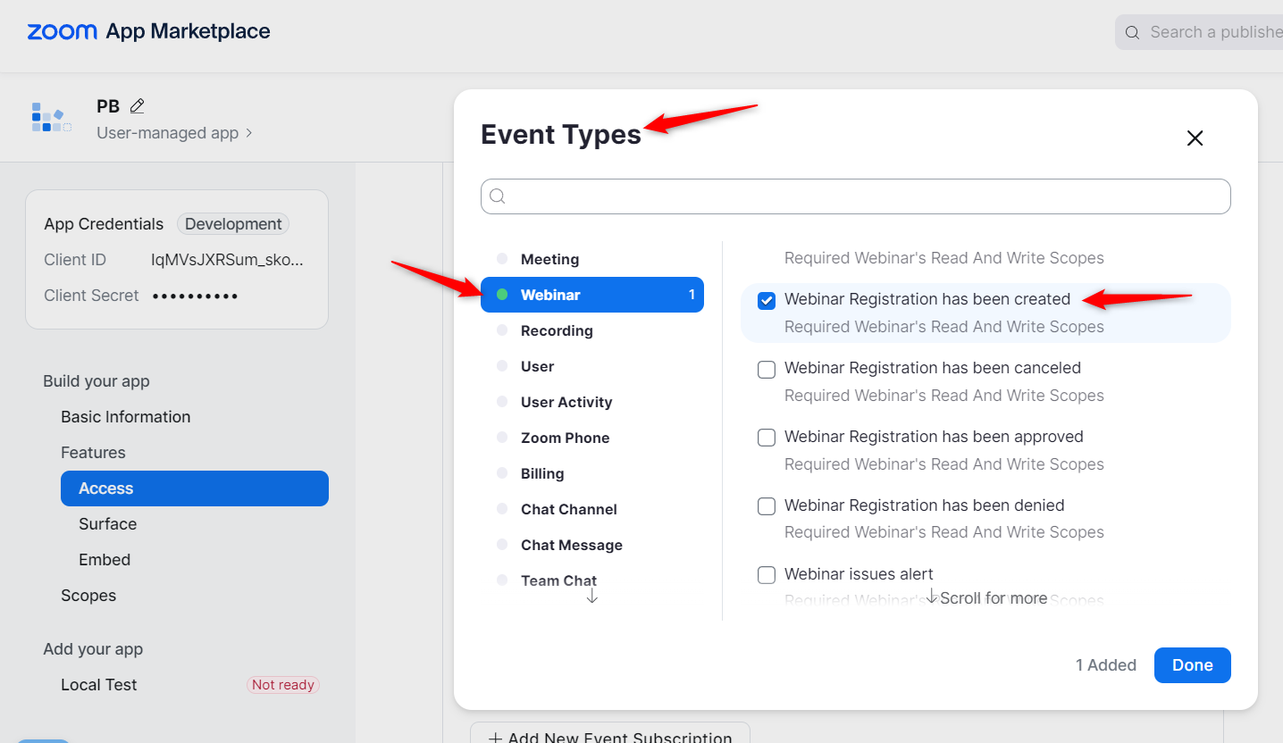This screenshot has width=1283, height=743.
Task: Click the search icon in marketplace search bar
Action: [x=1132, y=32]
